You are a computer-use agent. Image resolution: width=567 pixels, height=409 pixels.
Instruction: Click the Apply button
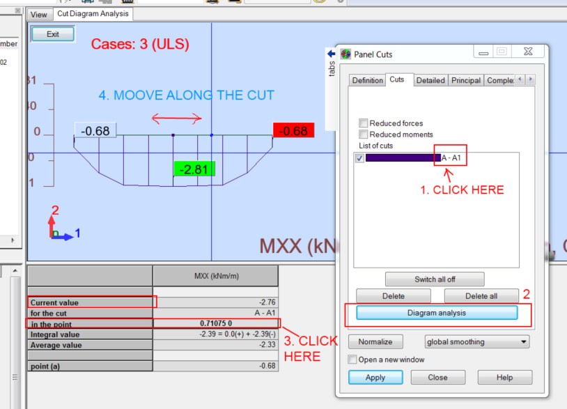[375, 377]
